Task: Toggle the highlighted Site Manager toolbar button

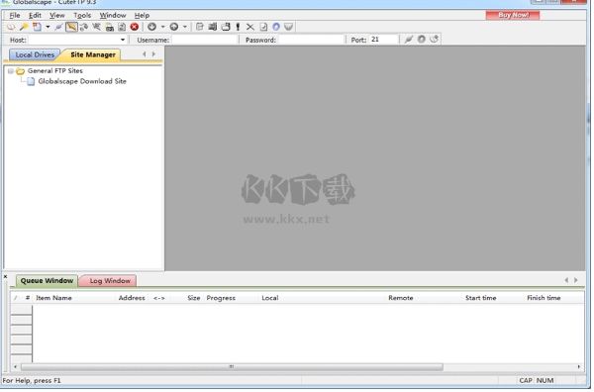Action: [71, 27]
